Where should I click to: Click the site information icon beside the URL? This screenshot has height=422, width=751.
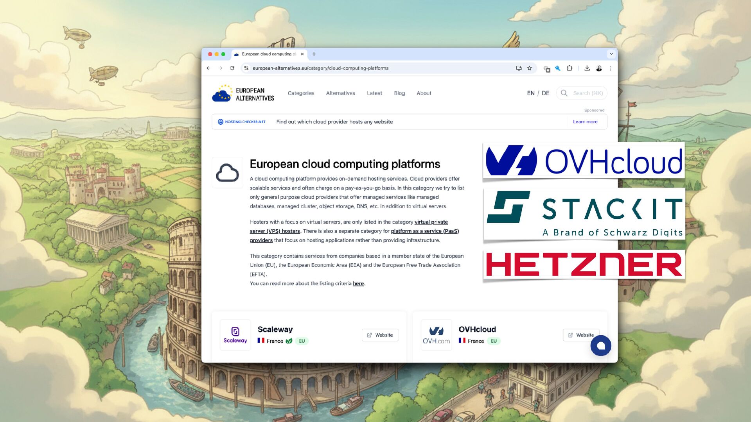[246, 68]
